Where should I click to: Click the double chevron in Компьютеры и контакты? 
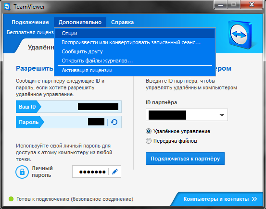click(x=254, y=199)
